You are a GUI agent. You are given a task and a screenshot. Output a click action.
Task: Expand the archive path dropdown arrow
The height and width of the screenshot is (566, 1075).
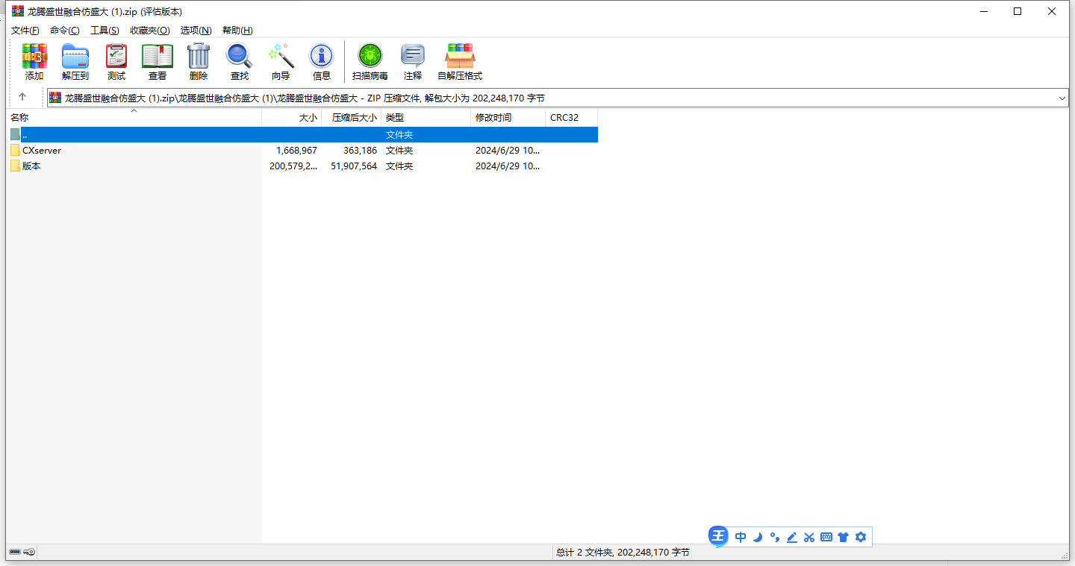point(1062,98)
